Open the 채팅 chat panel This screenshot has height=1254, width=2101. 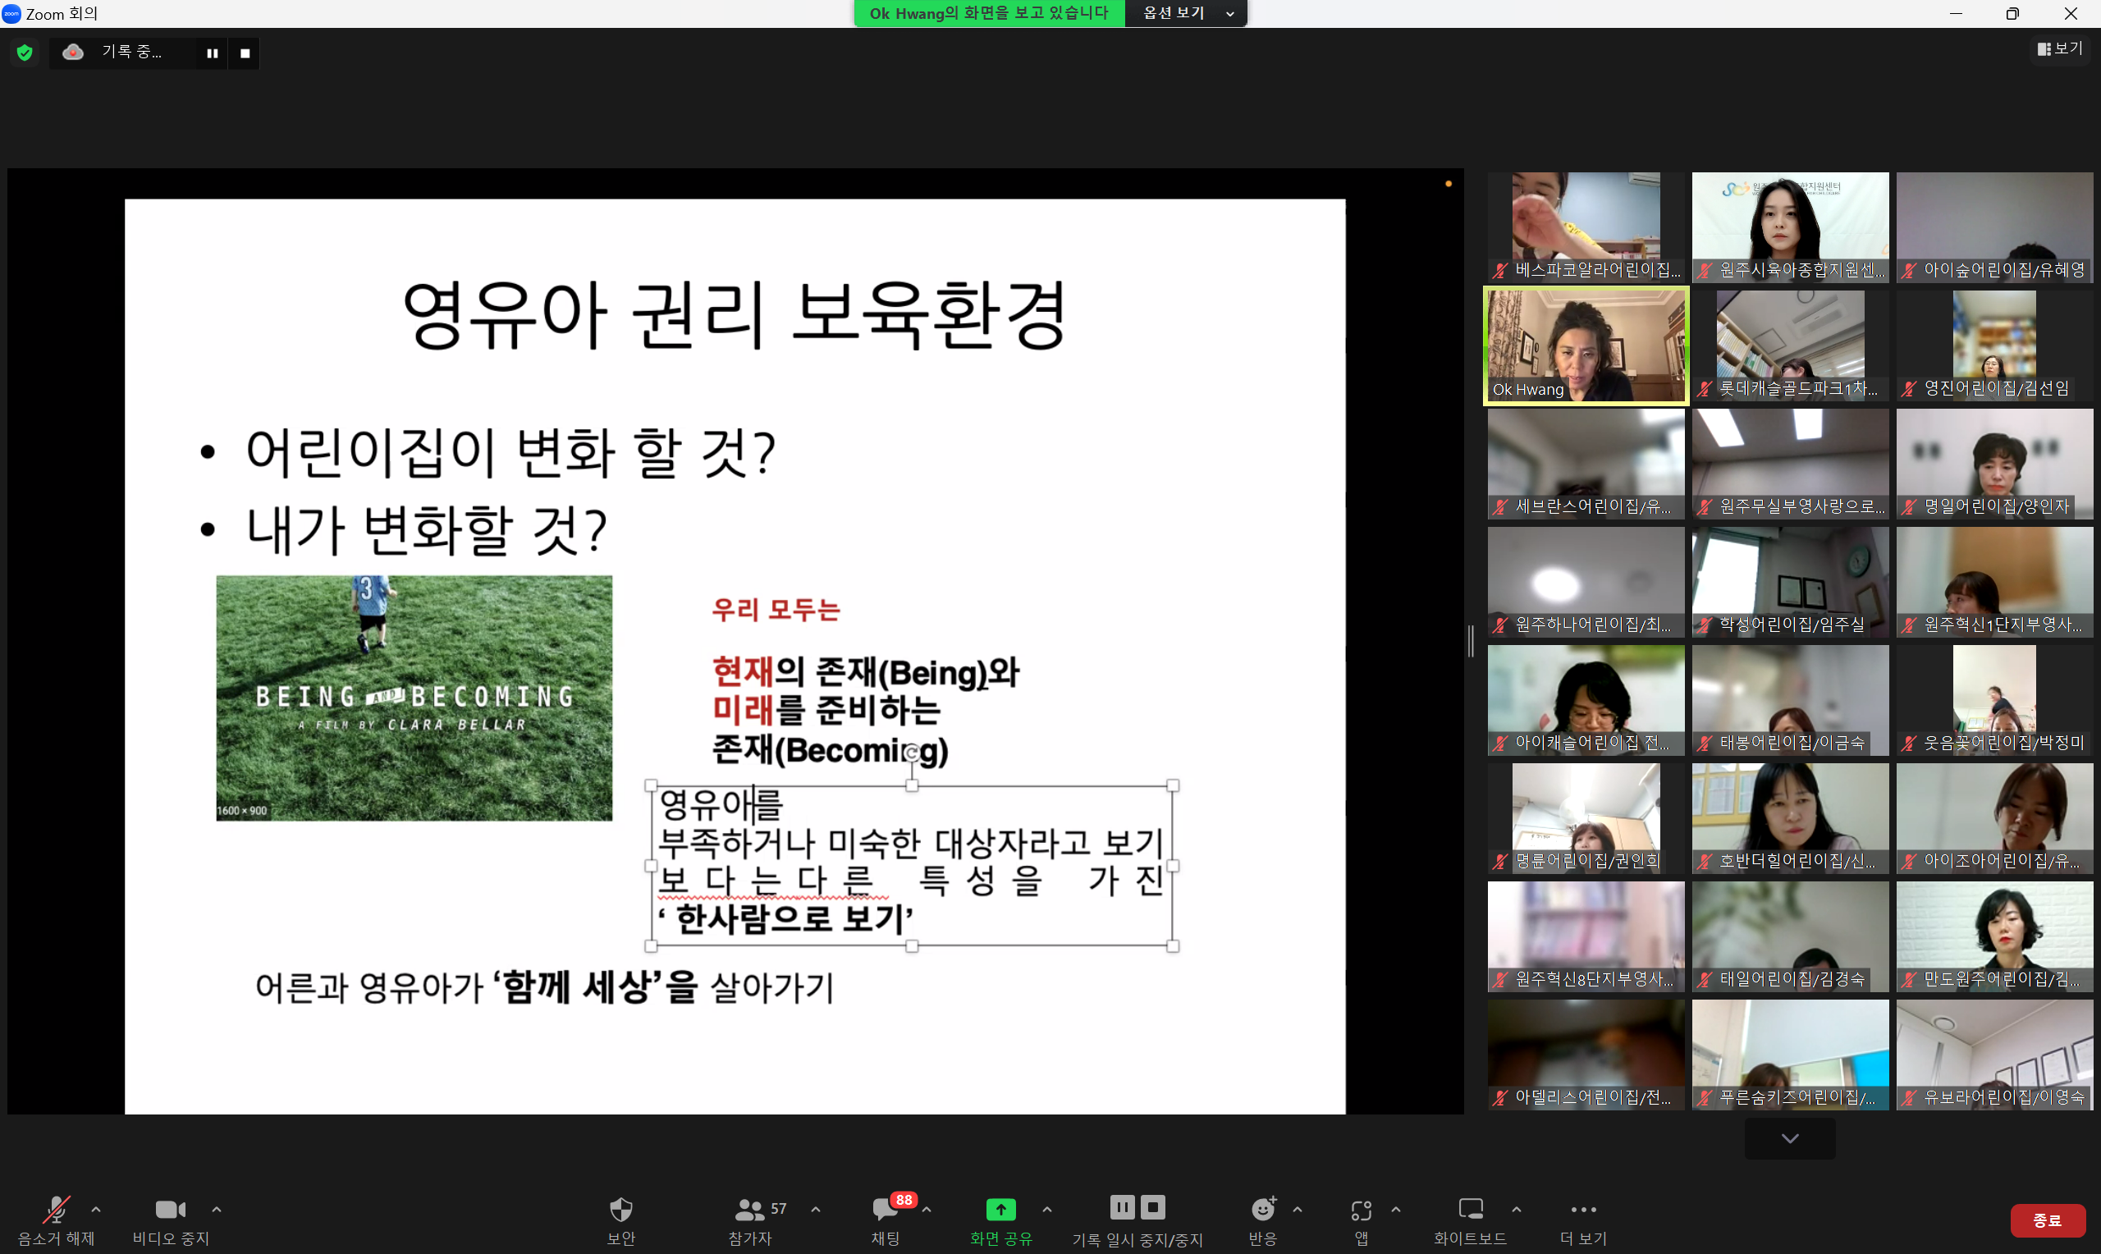pyautogui.click(x=886, y=1221)
